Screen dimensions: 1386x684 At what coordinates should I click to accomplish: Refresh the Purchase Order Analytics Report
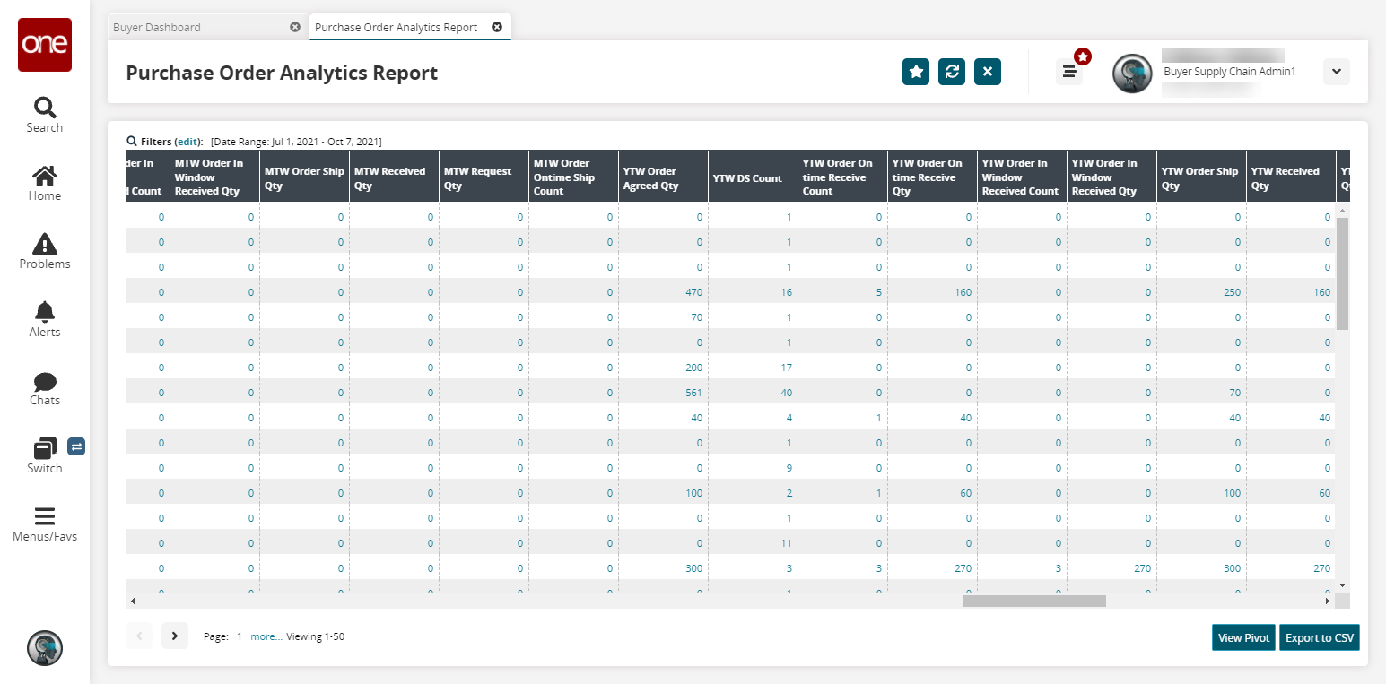click(951, 72)
